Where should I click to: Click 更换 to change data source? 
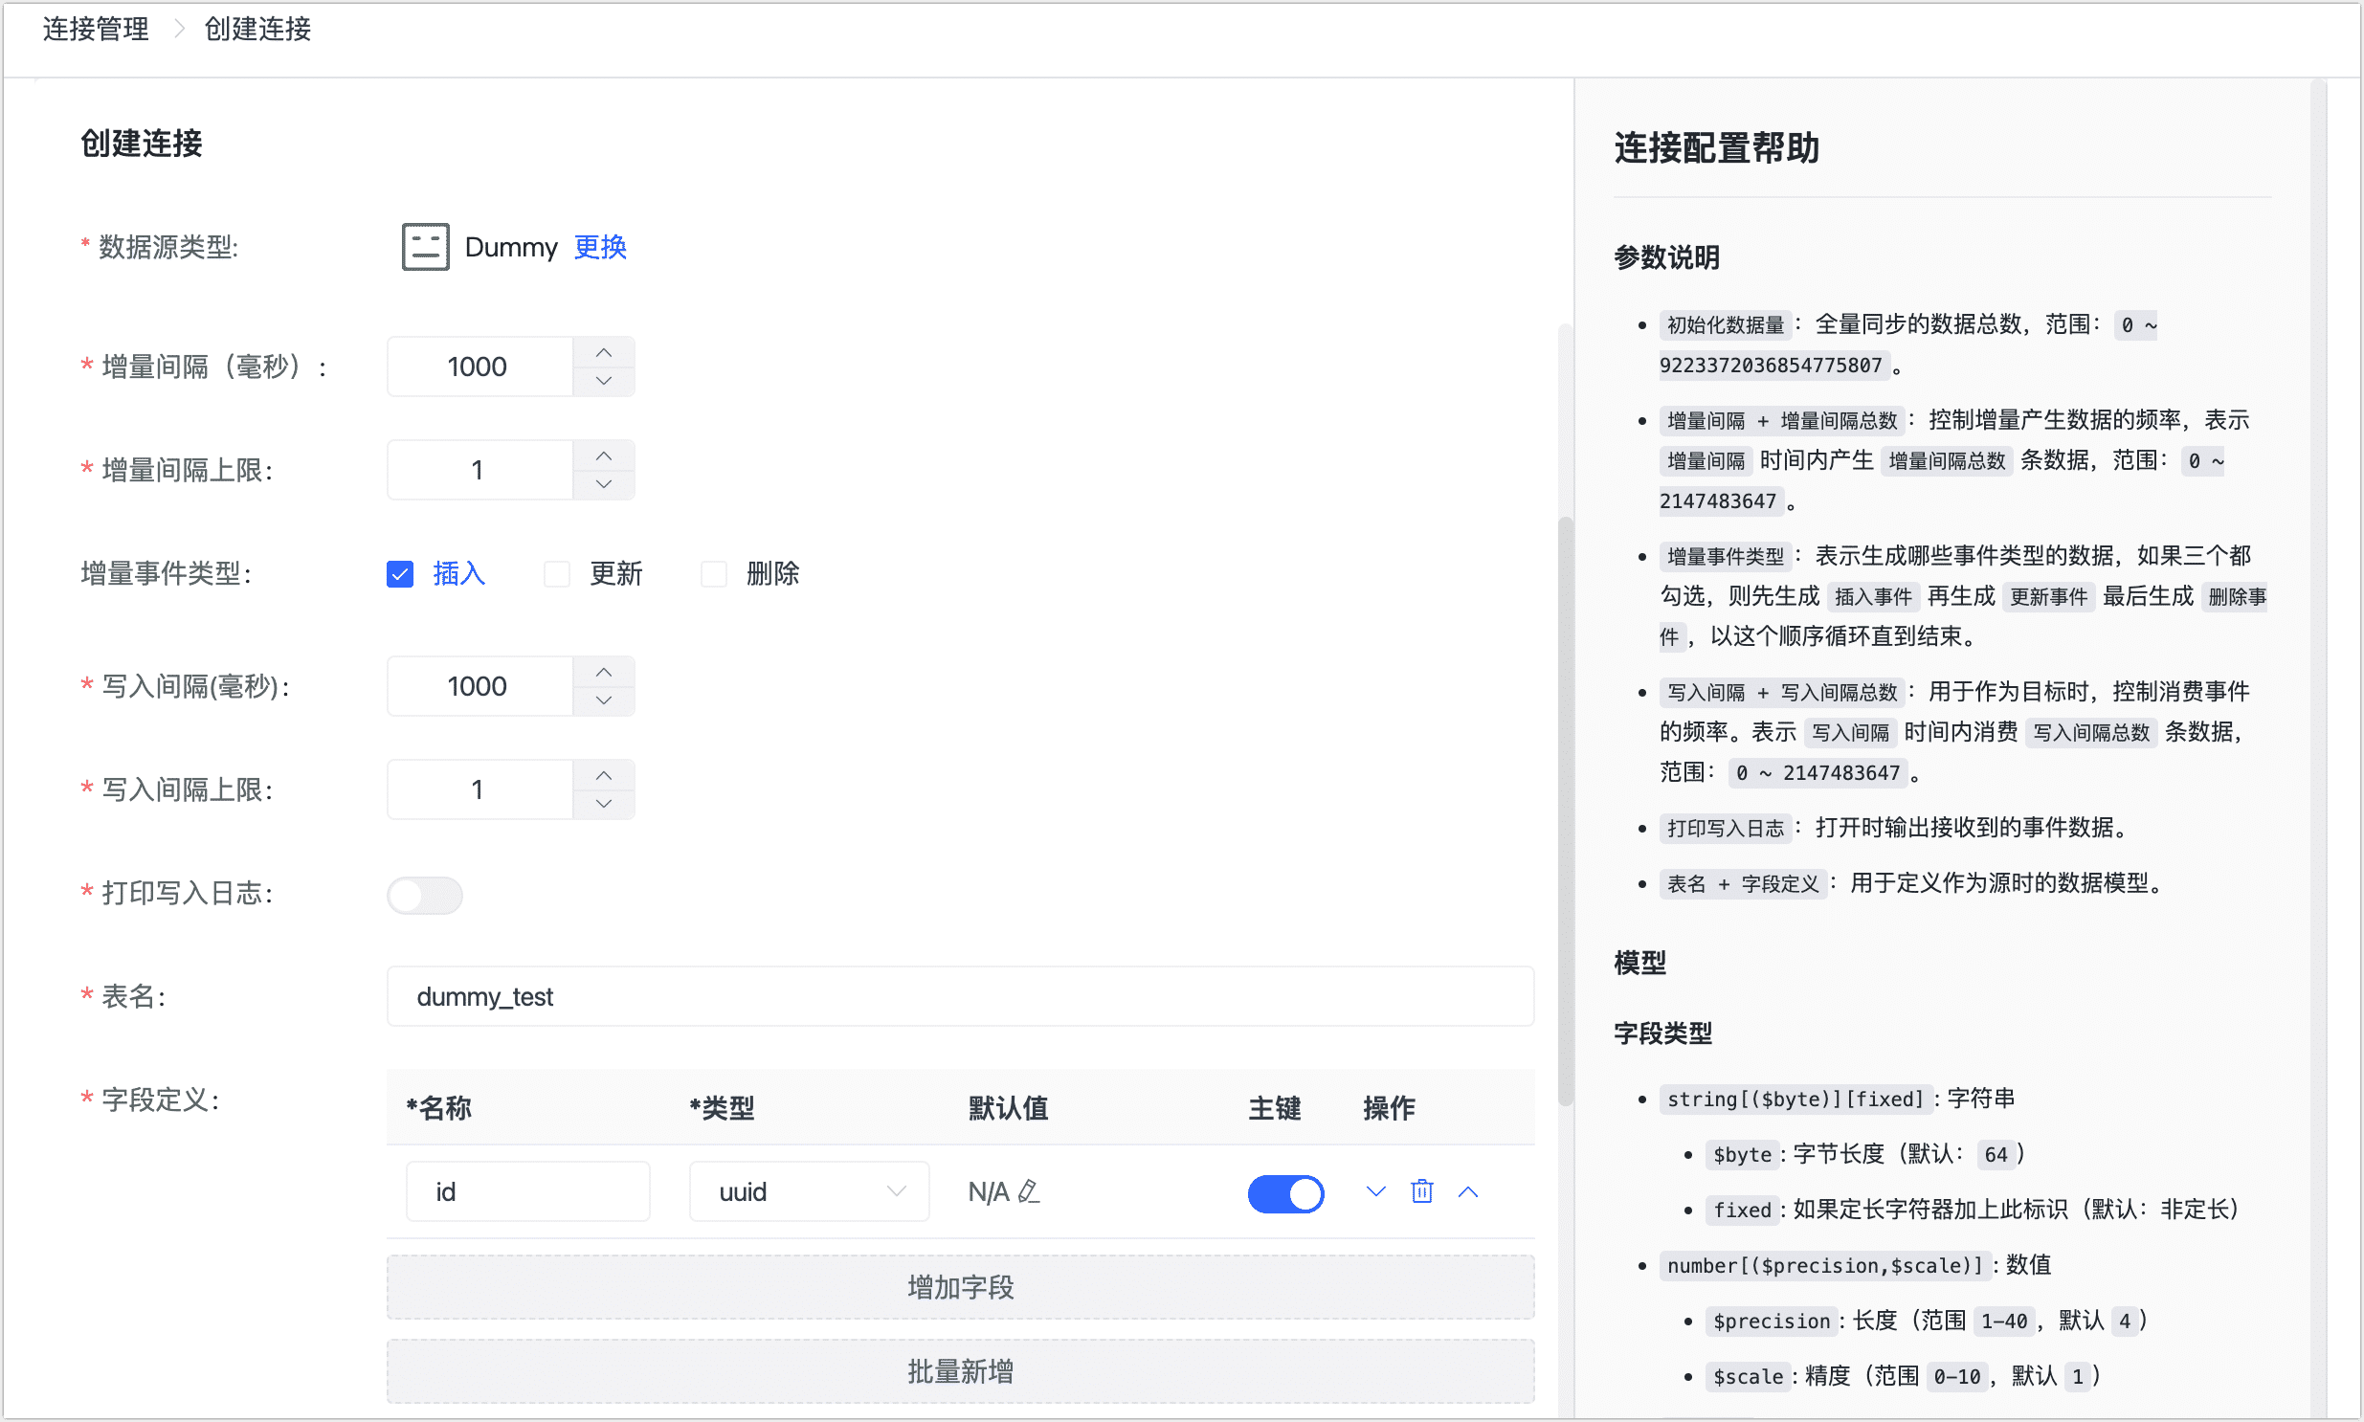(x=600, y=246)
